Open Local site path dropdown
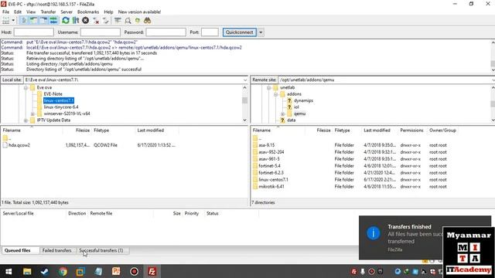 (x=245, y=80)
